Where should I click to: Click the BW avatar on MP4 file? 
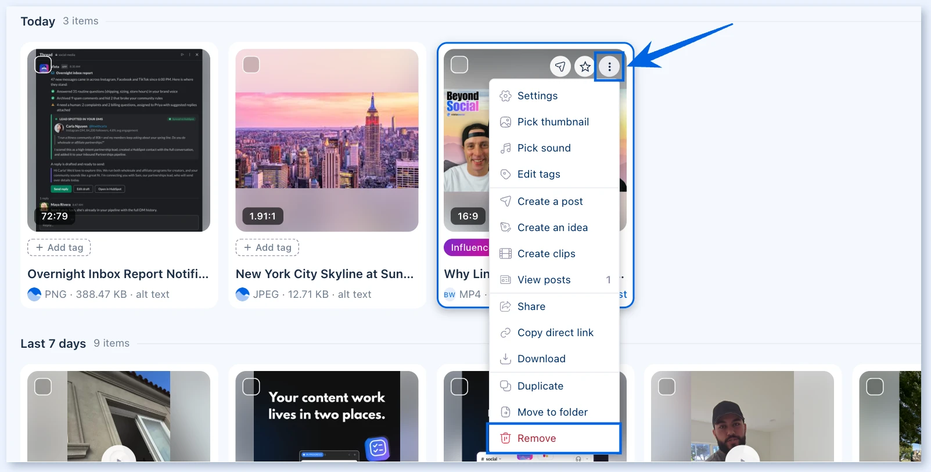click(450, 294)
